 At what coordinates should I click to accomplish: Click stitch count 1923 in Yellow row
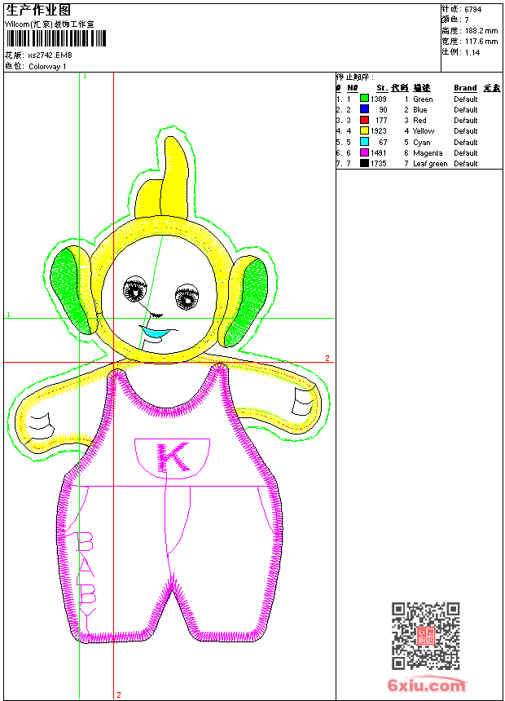click(x=379, y=131)
